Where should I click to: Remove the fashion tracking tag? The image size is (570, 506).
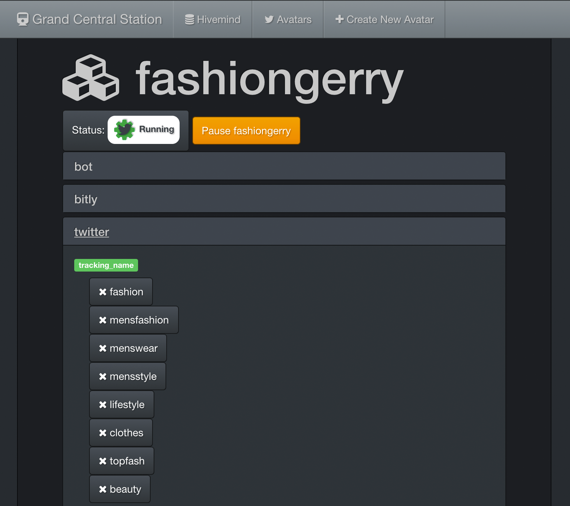click(103, 292)
